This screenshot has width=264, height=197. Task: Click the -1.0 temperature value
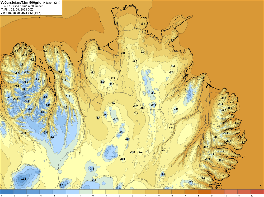point(133,152)
